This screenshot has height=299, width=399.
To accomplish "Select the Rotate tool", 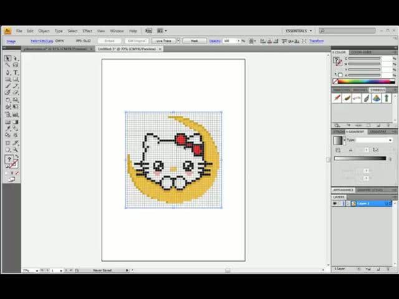I will click(x=7, y=100).
